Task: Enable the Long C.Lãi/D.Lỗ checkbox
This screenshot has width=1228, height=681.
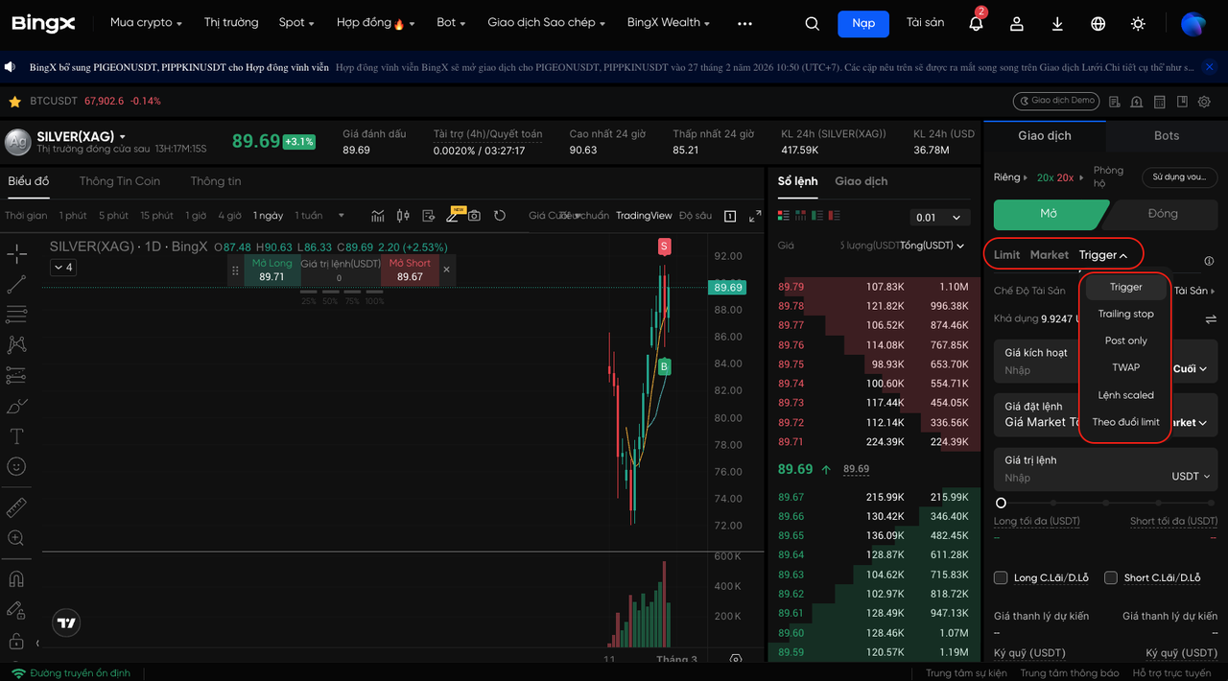Action: click(1001, 577)
